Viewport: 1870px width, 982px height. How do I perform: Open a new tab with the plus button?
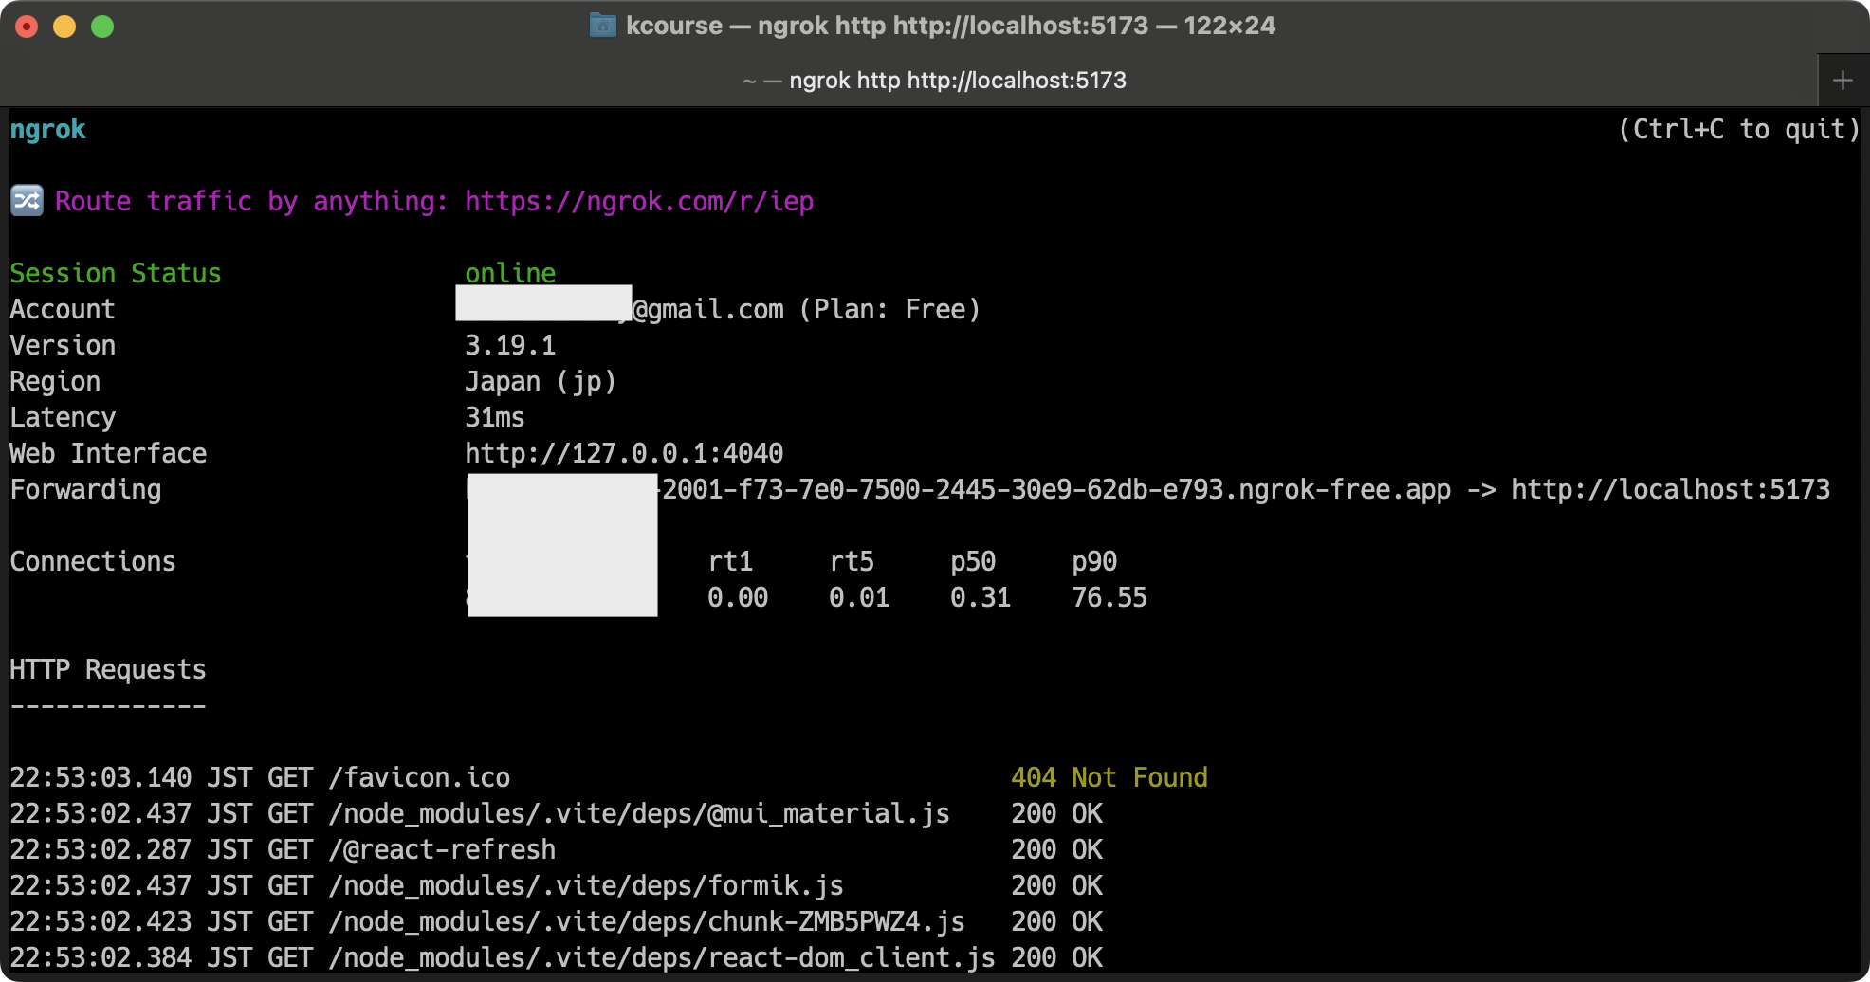[x=1841, y=80]
